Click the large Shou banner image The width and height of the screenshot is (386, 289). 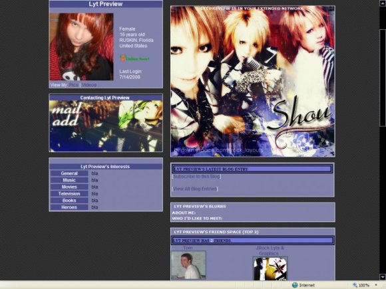(x=253, y=81)
